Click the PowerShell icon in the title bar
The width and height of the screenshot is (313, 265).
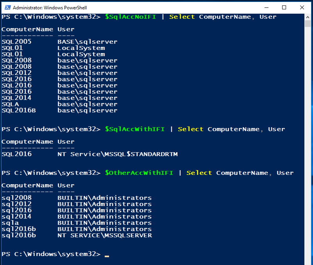tap(7, 7)
